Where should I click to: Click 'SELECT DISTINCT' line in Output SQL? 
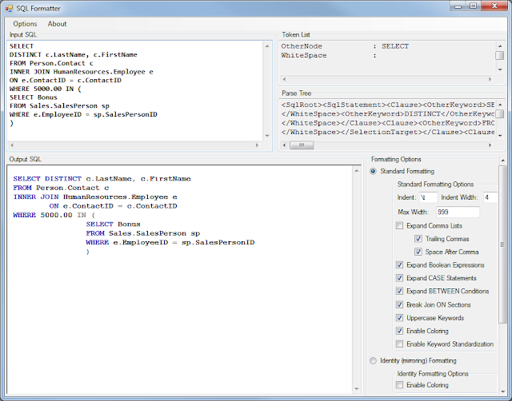pyautogui.click(x=102, y=179)
